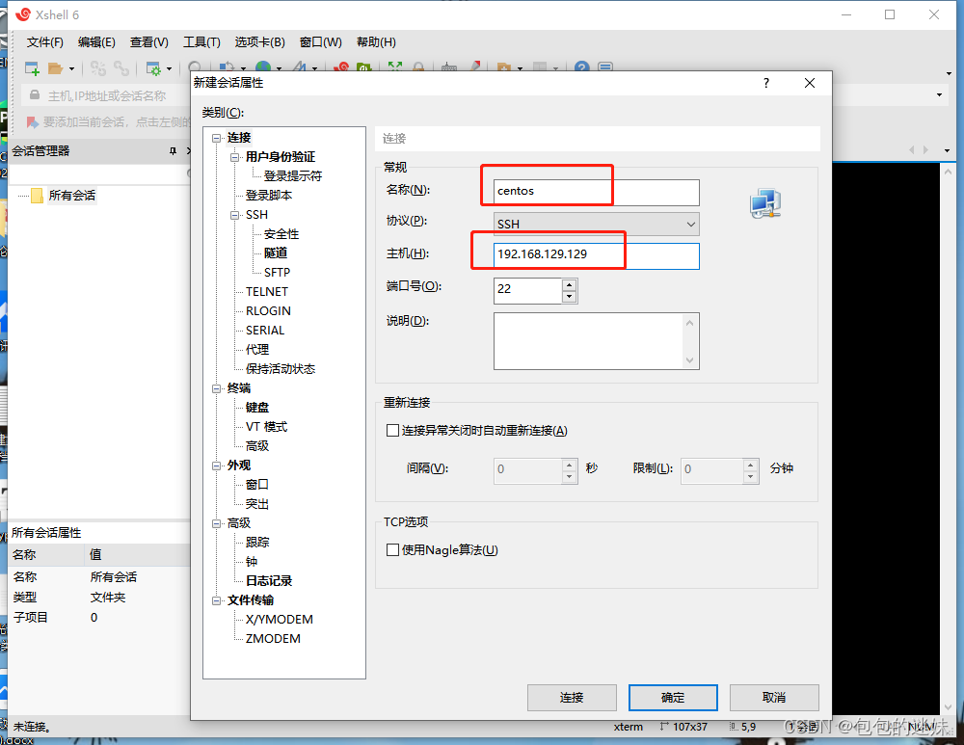Click the Xshell logo in title bar
Image resolution: width=964 pixels, height=745 pixels.
click(x=23, y=14)
